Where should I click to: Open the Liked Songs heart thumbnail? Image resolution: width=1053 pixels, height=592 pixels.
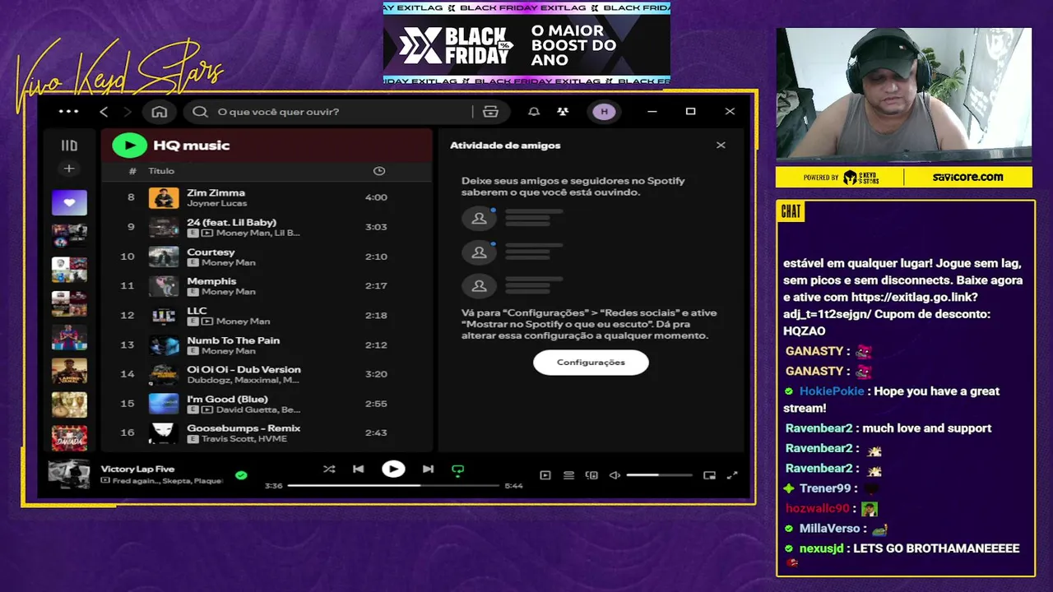click(69, 202)
